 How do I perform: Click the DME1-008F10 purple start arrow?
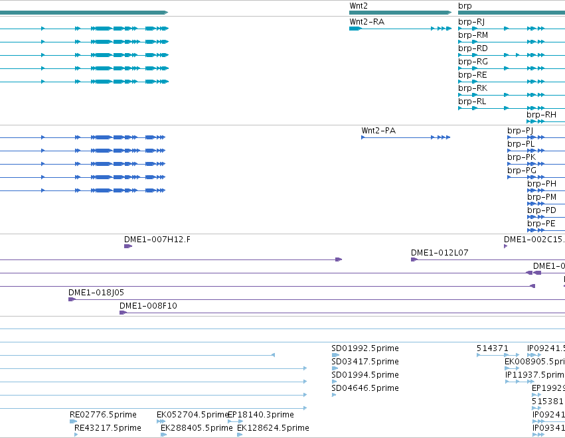pyautogui.click(x=123, y=313)
